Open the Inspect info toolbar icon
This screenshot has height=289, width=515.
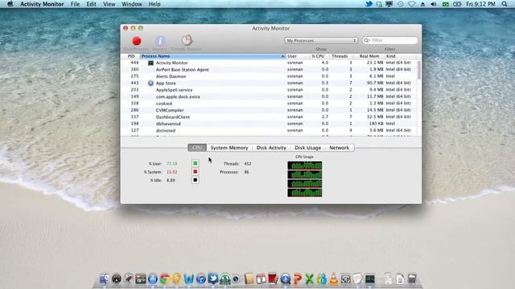160,41
